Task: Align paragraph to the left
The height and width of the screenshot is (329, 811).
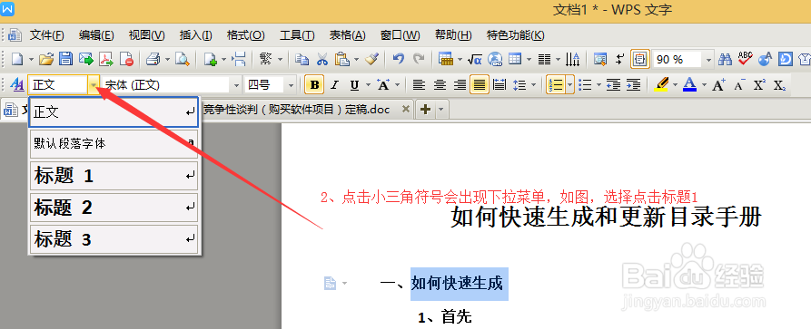Action: click(x=419, y=84)
